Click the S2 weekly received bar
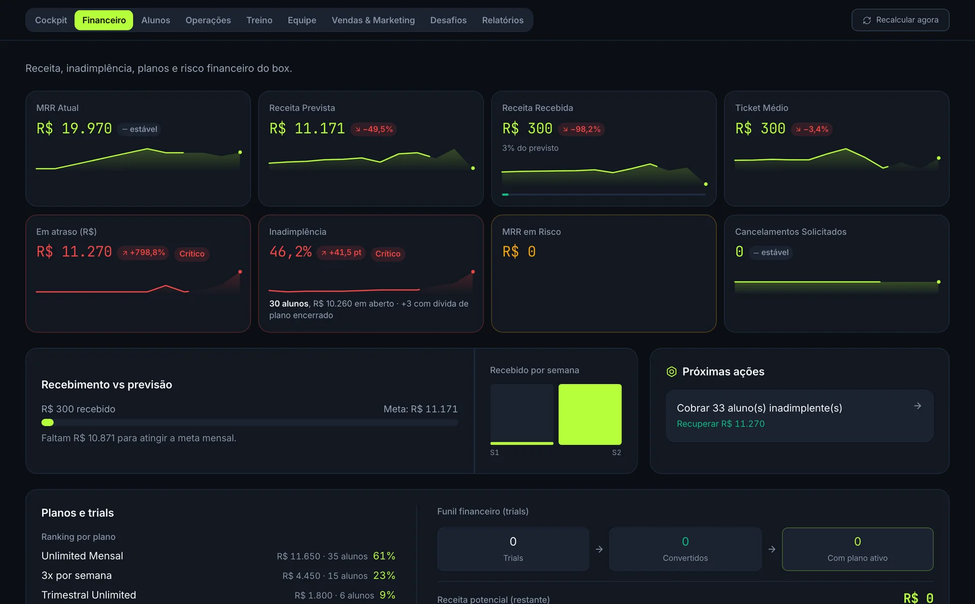Viewport: 975px width, 604px height. (x=590, y=414)
